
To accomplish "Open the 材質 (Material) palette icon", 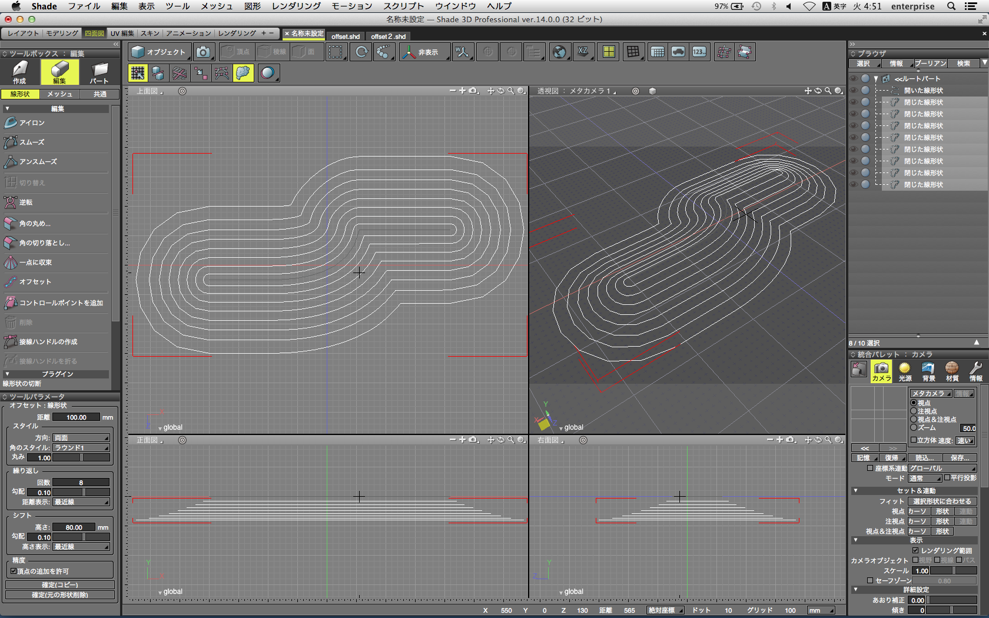I will tap(952, 371).
